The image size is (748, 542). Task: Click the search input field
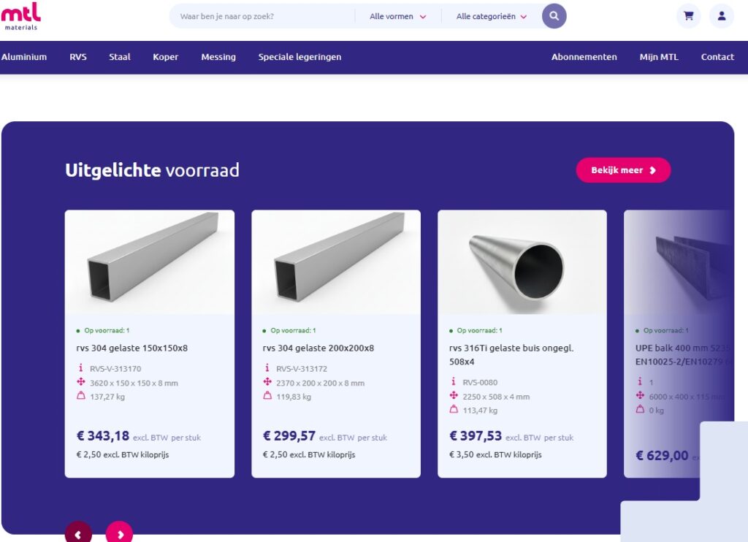[x=263, y=16]
